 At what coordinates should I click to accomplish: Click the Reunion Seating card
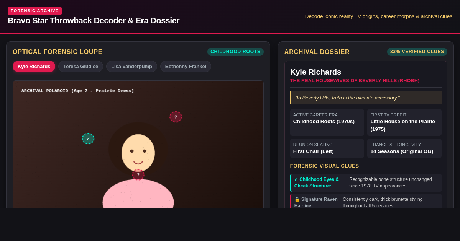[327, 148]
